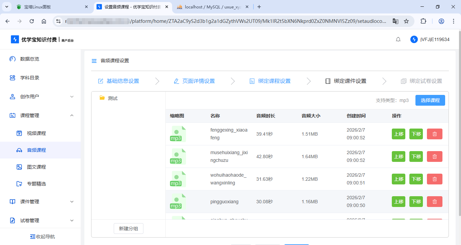Open the 测试 folder group
461x245 pixels.
click(x=112, y=98)
